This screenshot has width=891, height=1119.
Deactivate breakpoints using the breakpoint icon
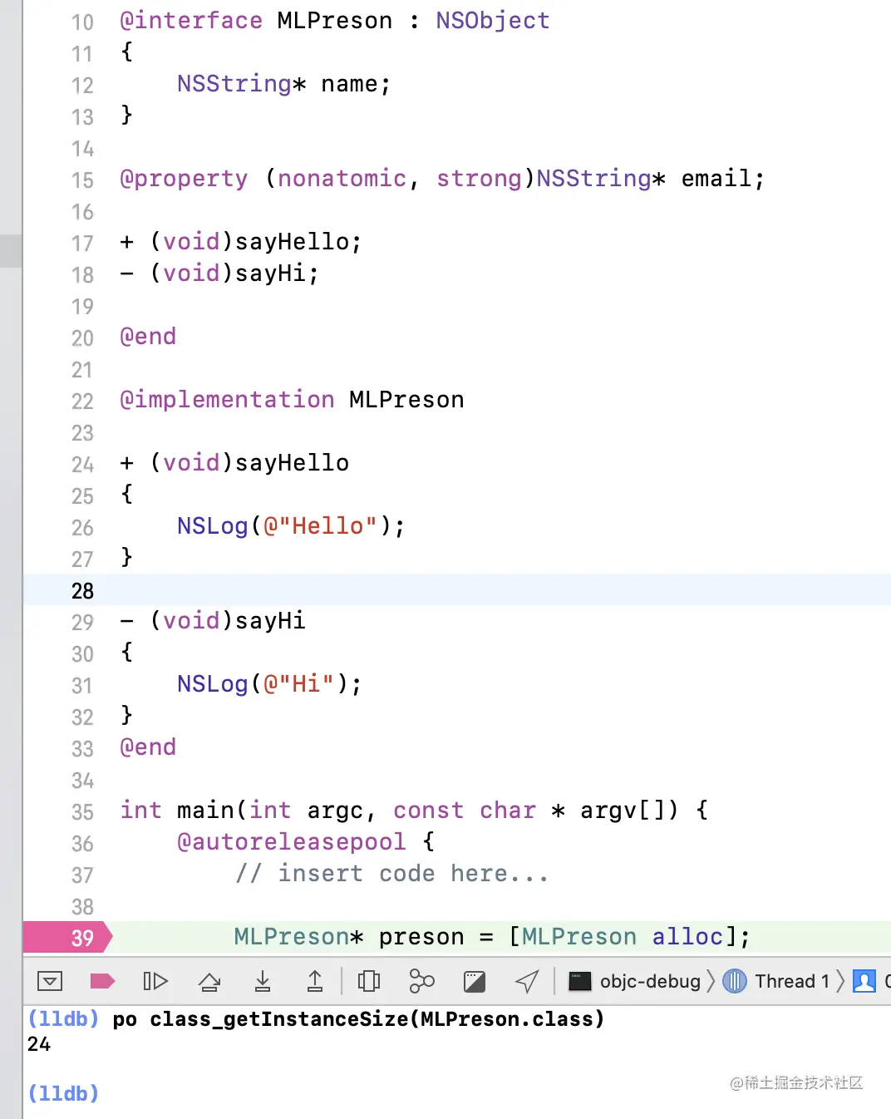pyautogui.click(x=102, y=981)
